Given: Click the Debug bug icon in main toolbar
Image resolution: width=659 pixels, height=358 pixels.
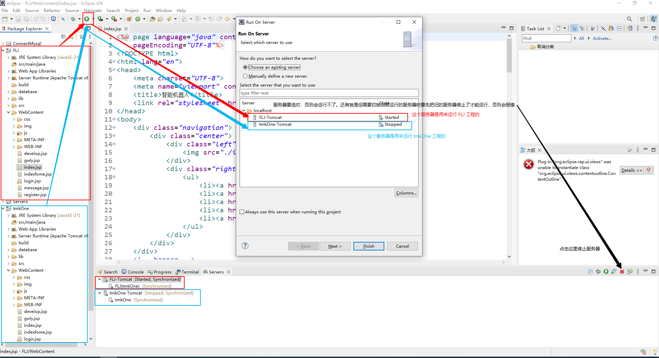Looking at the screenshot, I should point(73,19).
